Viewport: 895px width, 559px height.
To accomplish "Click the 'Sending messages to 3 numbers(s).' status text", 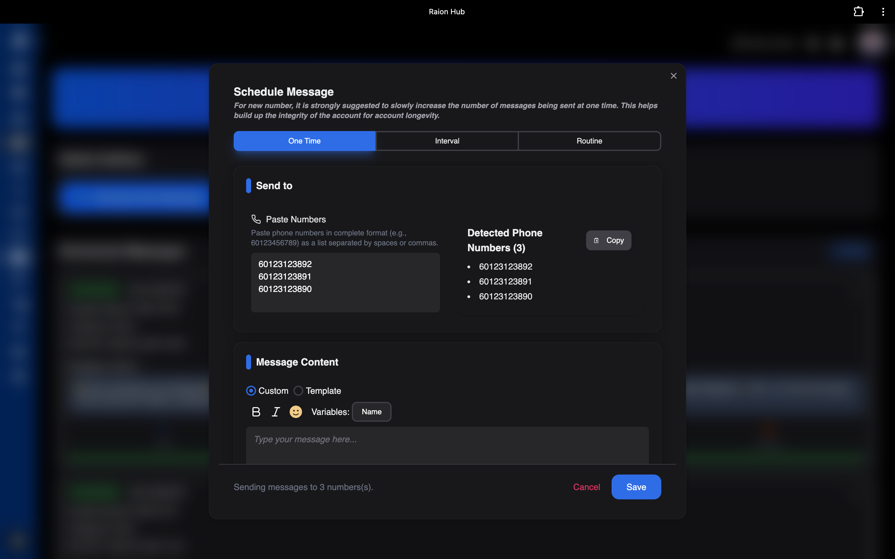I will 303,487.
